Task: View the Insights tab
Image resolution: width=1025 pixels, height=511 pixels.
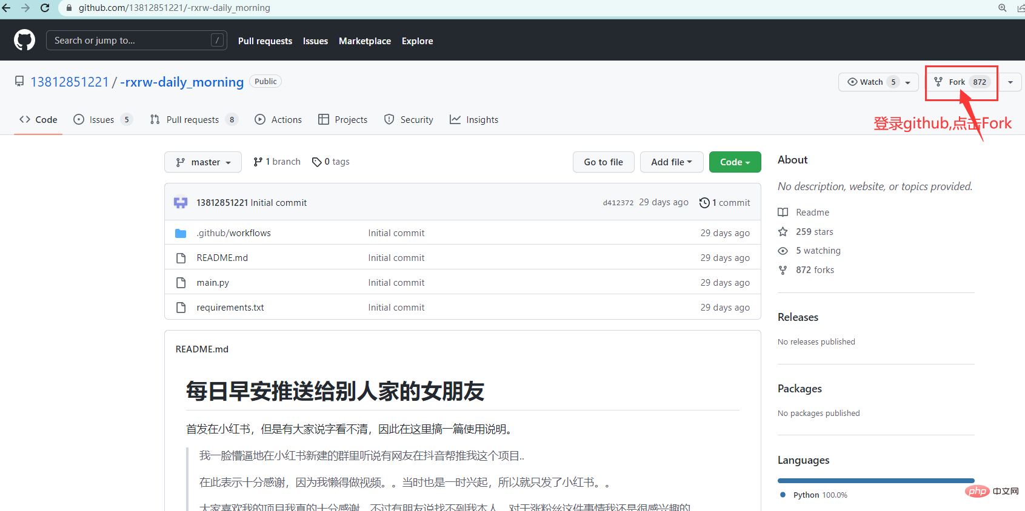Action: coord(474,119)
